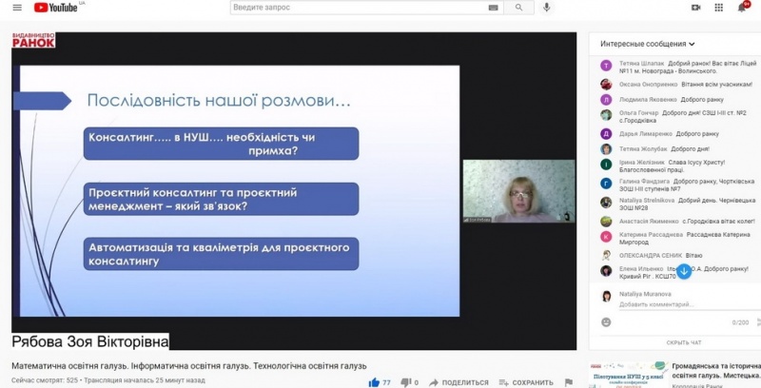Image resolution: width=761 pixels, height=388 pixels.
Task: Open the on-screen keyboard icon in search
Action: click(x=493, y=8)
